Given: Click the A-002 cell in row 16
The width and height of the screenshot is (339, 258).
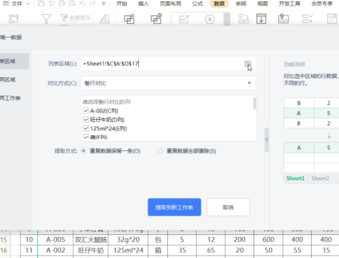Looking at the screenshot, I should (x=56, y=250).
